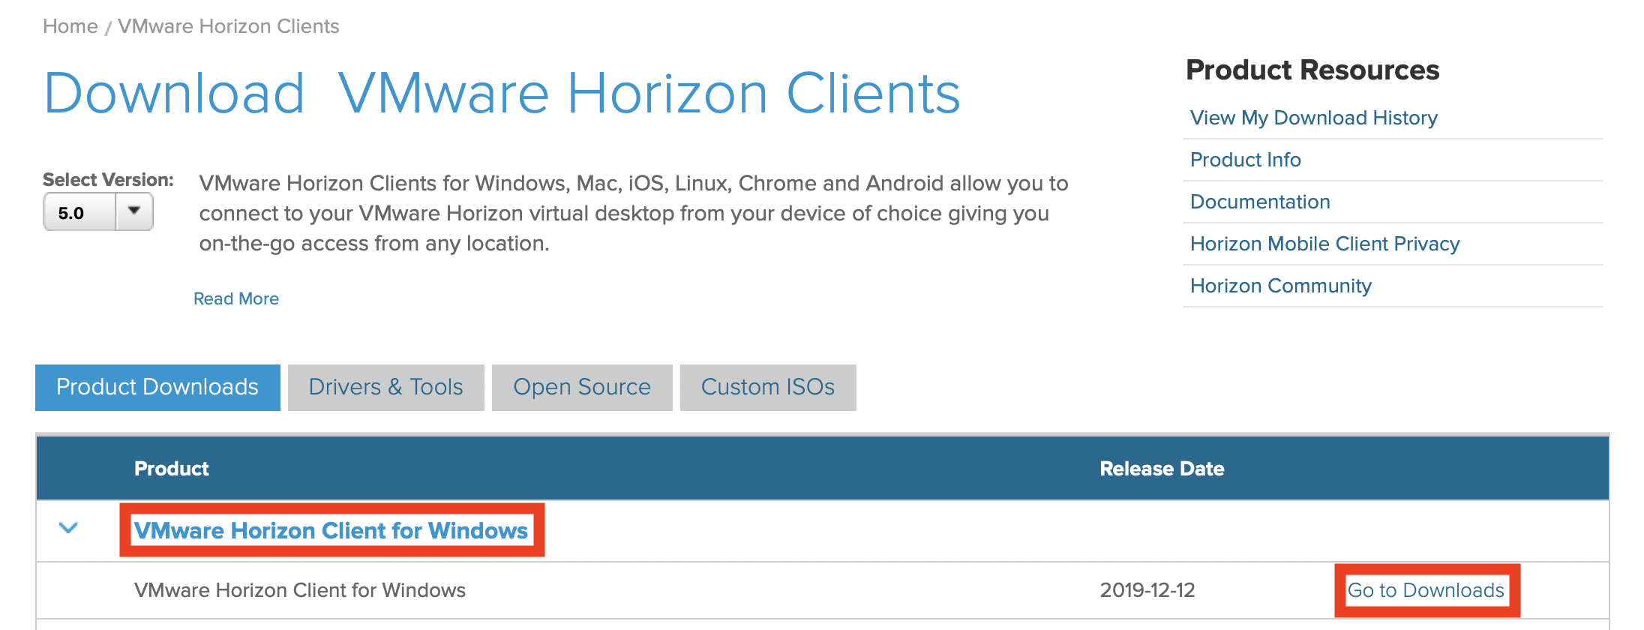Open the Home breadcrumb link
The width and height of the screenshot is (1644, 630).
[70, 26]
